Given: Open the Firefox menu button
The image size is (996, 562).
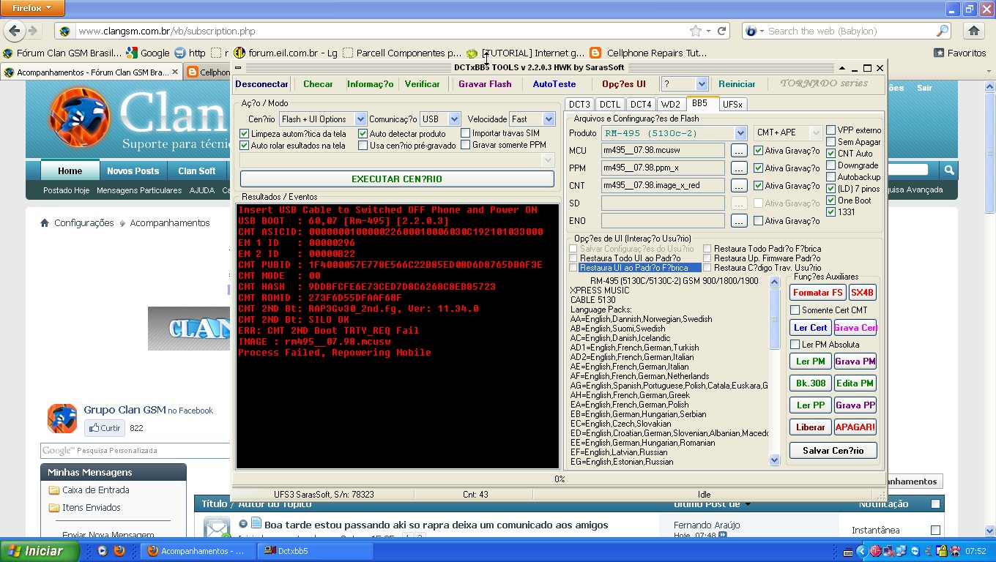Looking at the screenshot, I should click(x=33, y=8).
